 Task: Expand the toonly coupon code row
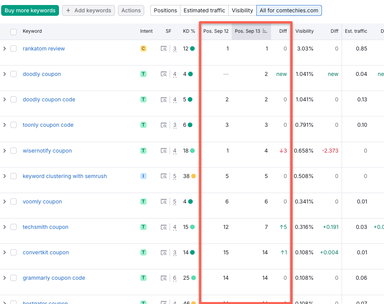(4, 125)
